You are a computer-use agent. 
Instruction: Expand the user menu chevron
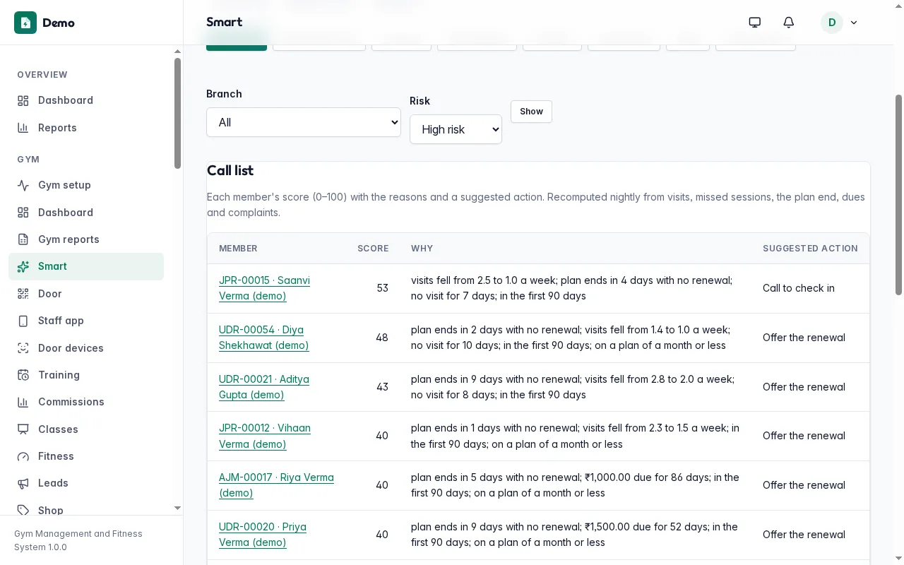pyautogui.click(x=854, y=23)
